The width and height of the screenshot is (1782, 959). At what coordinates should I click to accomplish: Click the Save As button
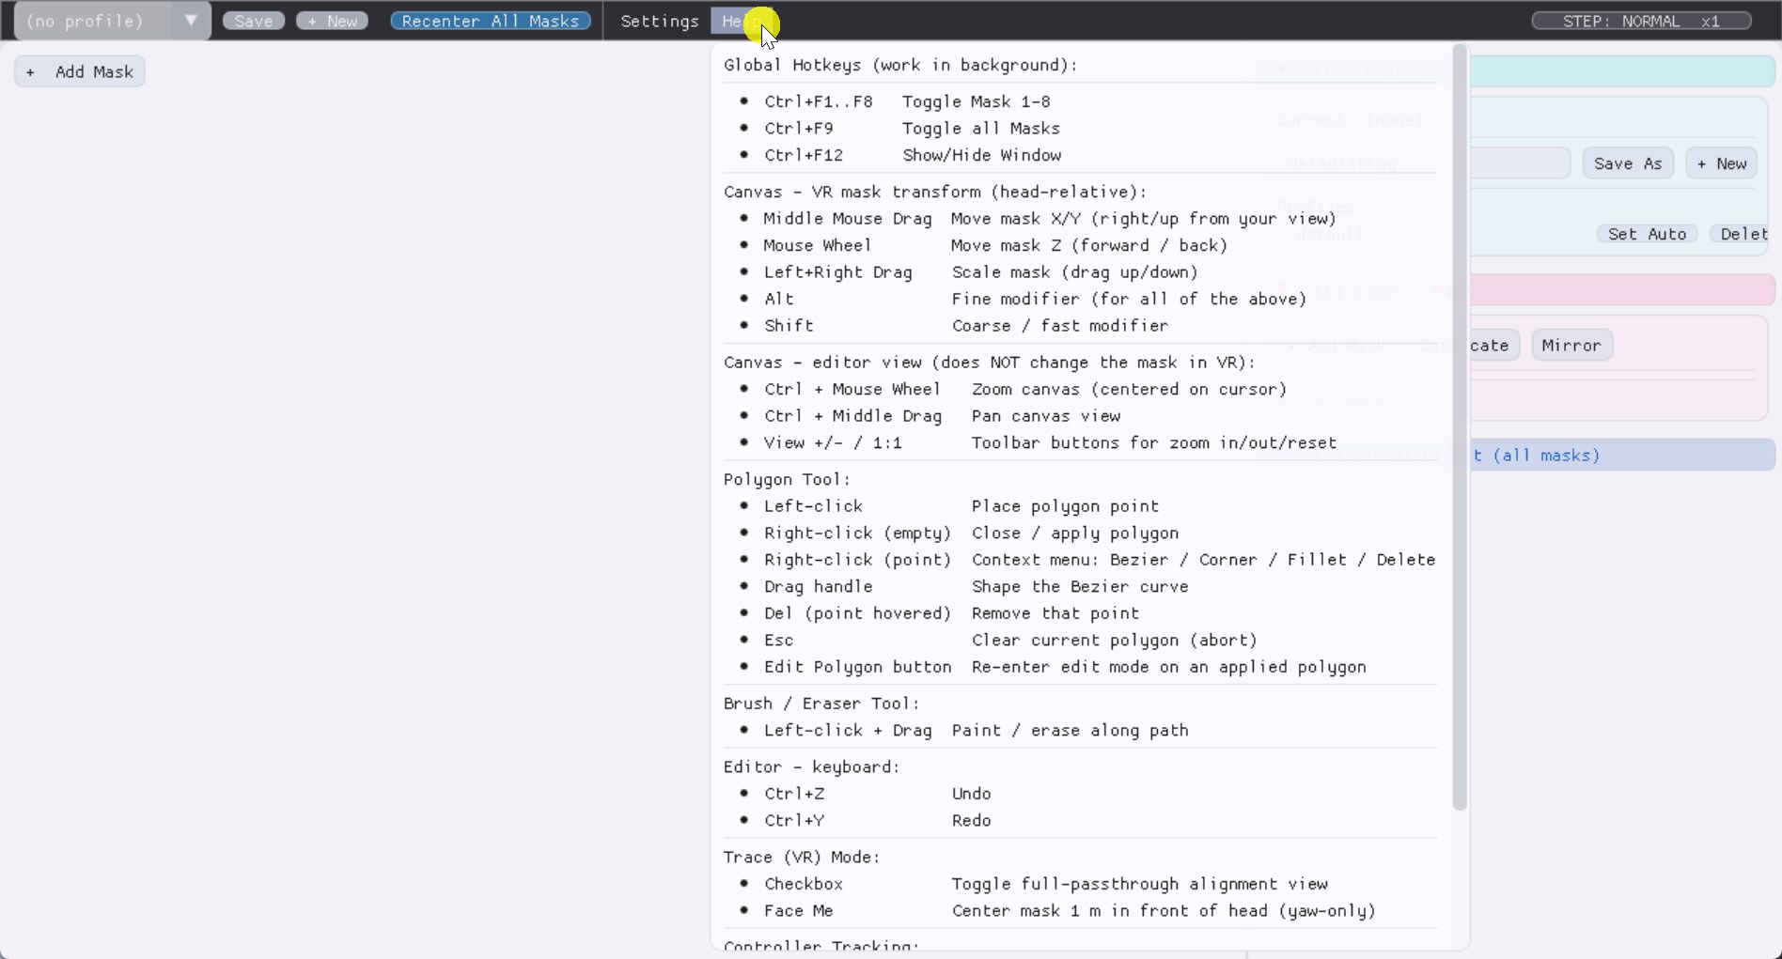pos(1628,163)
